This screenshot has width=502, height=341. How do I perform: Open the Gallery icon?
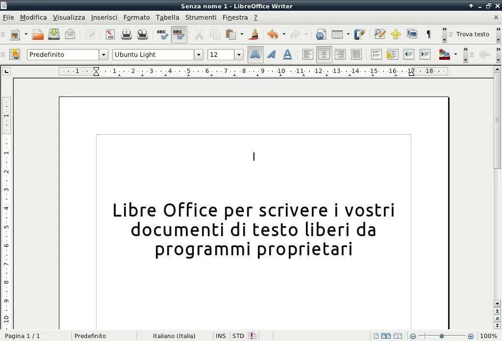[x=412, y=34]
